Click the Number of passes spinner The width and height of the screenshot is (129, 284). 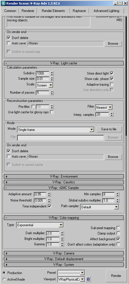pyautogui.click(x=52, y=93)
